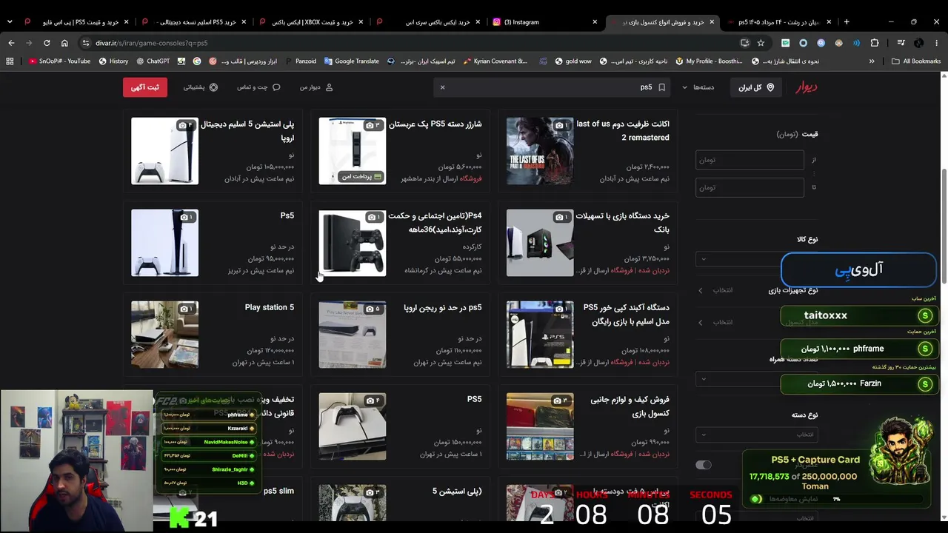Click the browser back arrow
The width and height of the screenshot is (948, 533).
[11, 43]
